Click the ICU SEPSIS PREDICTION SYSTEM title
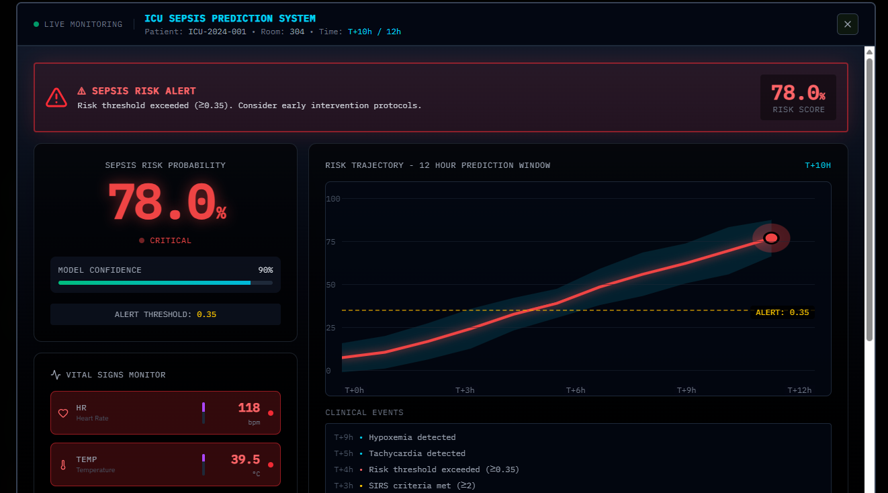Viewport: 888px width, 493px height. pos(230,18)
